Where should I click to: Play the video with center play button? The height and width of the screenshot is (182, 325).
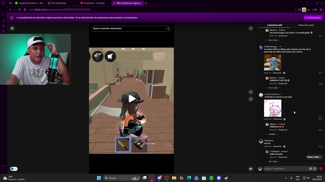click(x=132, y=99)
